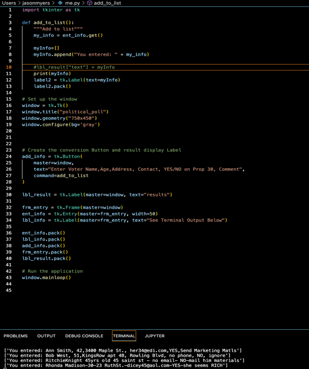The image size is (309, 369).
Task: Click 'label2 = tk.Label(text=myInfo)' line
Action: pos(77,80)
